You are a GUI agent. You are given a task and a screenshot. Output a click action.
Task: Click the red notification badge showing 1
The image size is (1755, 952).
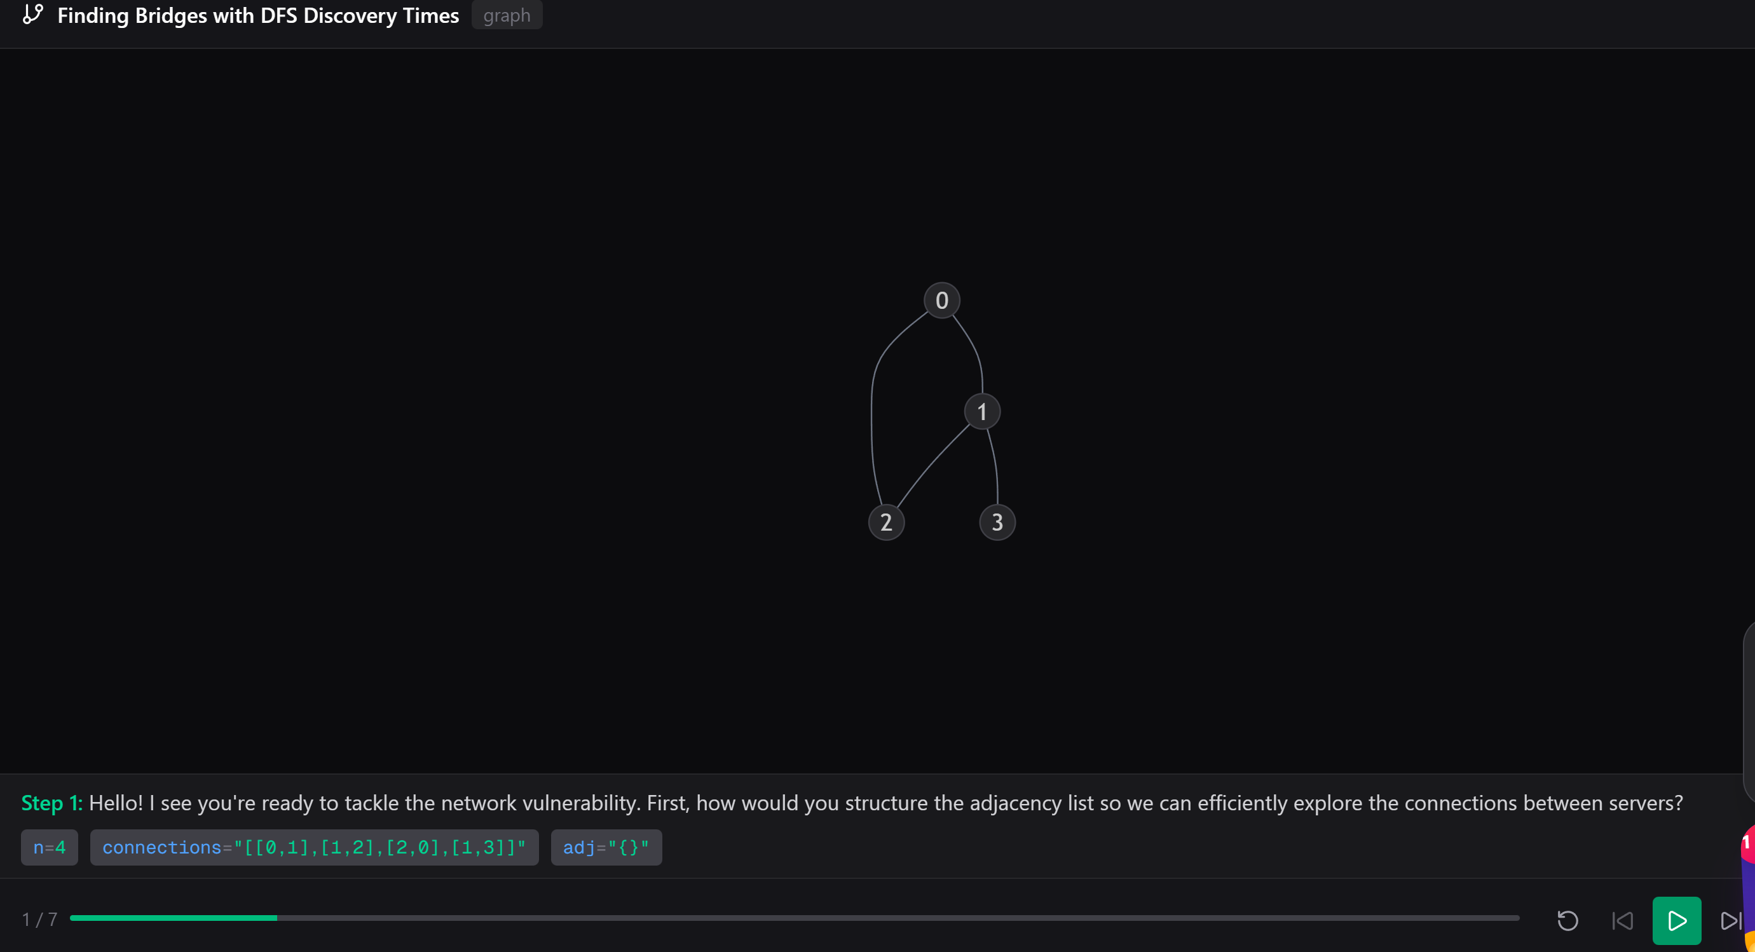[1747, 843]
